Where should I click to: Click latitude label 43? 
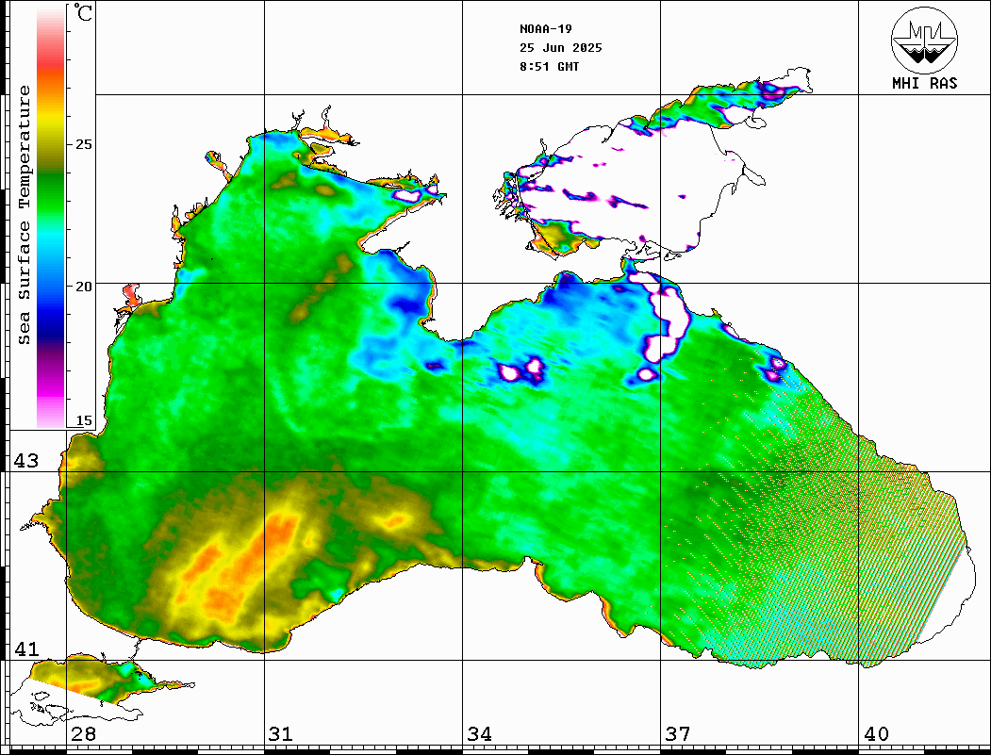click(x=26, y=461)
